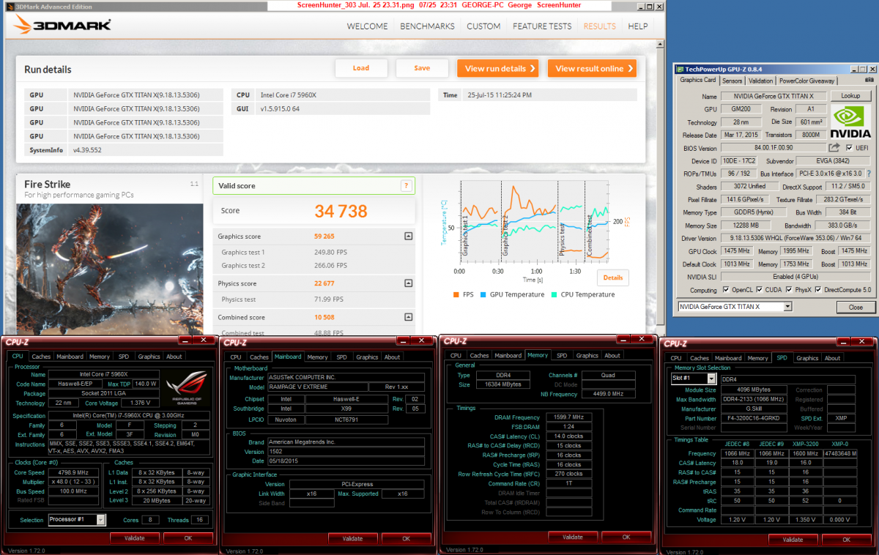This screenshot has height=555, width=879.
Task: Open the Processor #1 selection dropdown
Action: point(101,520)
